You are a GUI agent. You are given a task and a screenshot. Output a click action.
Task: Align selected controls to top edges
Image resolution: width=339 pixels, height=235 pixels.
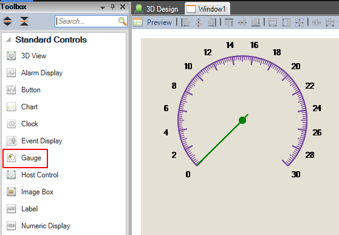tap(229, 22)
